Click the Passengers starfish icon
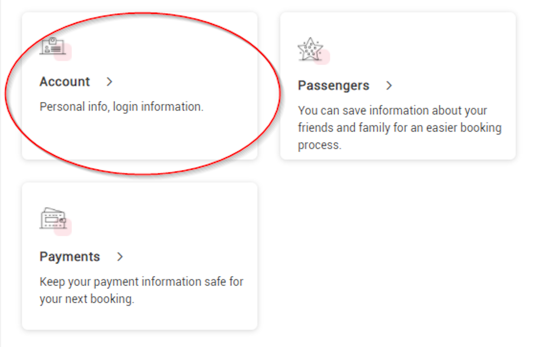Image resolution: width=554 pixels, height=347 pixels. pos(310,49)
